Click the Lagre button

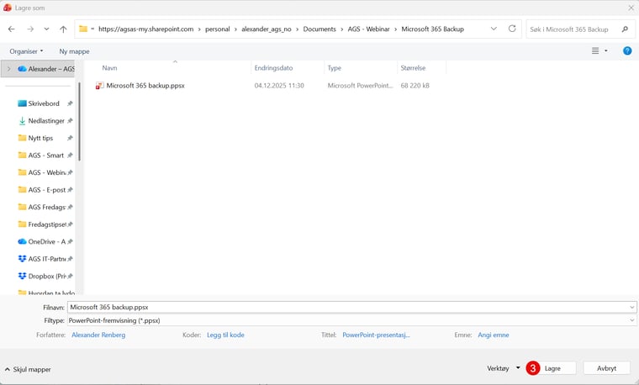552,368
